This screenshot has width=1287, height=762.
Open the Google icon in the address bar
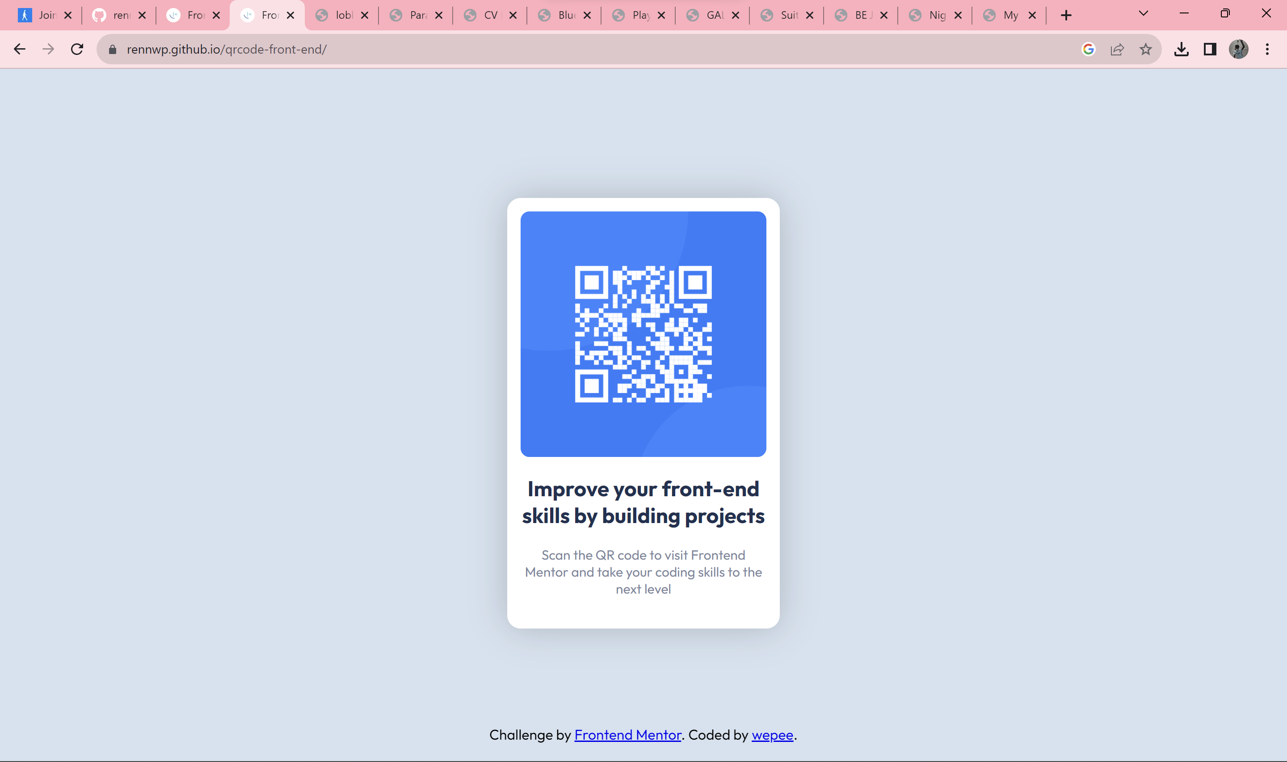pyautogui.click(x=1088, y=49)
